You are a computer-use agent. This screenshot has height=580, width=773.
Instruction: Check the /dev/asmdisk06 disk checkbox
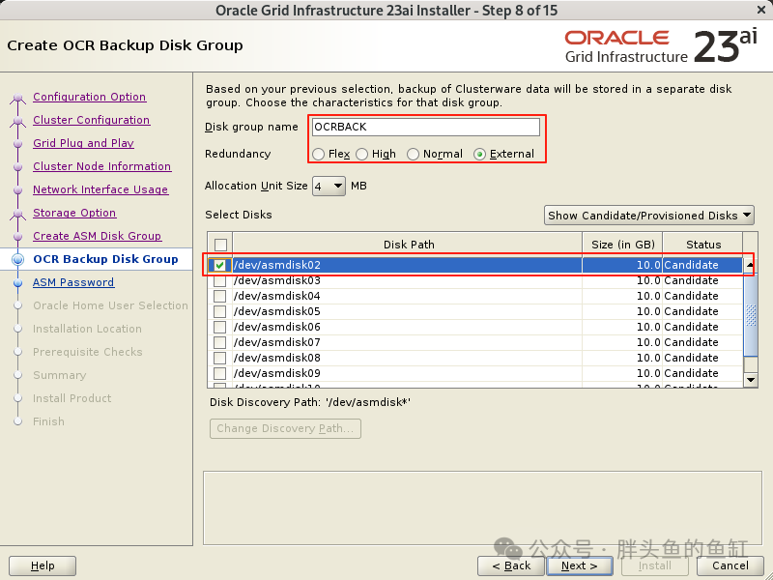point(220,327)
